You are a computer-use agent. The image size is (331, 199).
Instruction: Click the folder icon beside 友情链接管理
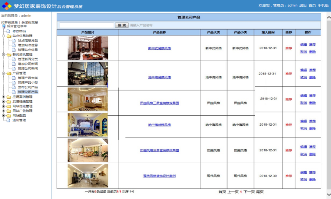pos(9,101)
